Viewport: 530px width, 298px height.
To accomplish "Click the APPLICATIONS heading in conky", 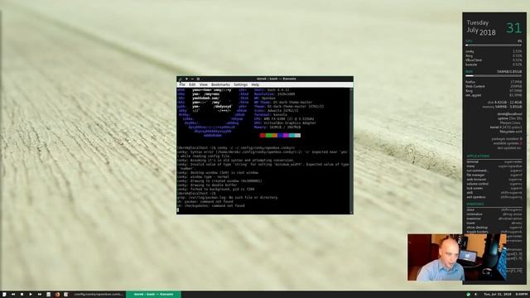I will click(x=478, y=156).
